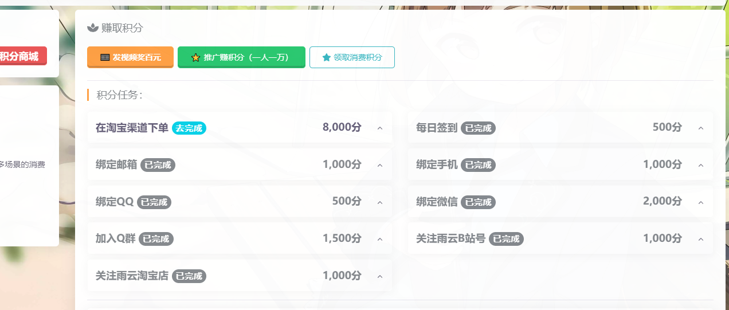Click the 去完成 badge for Taobao order

pyautogui.click(x=189, y=128)
